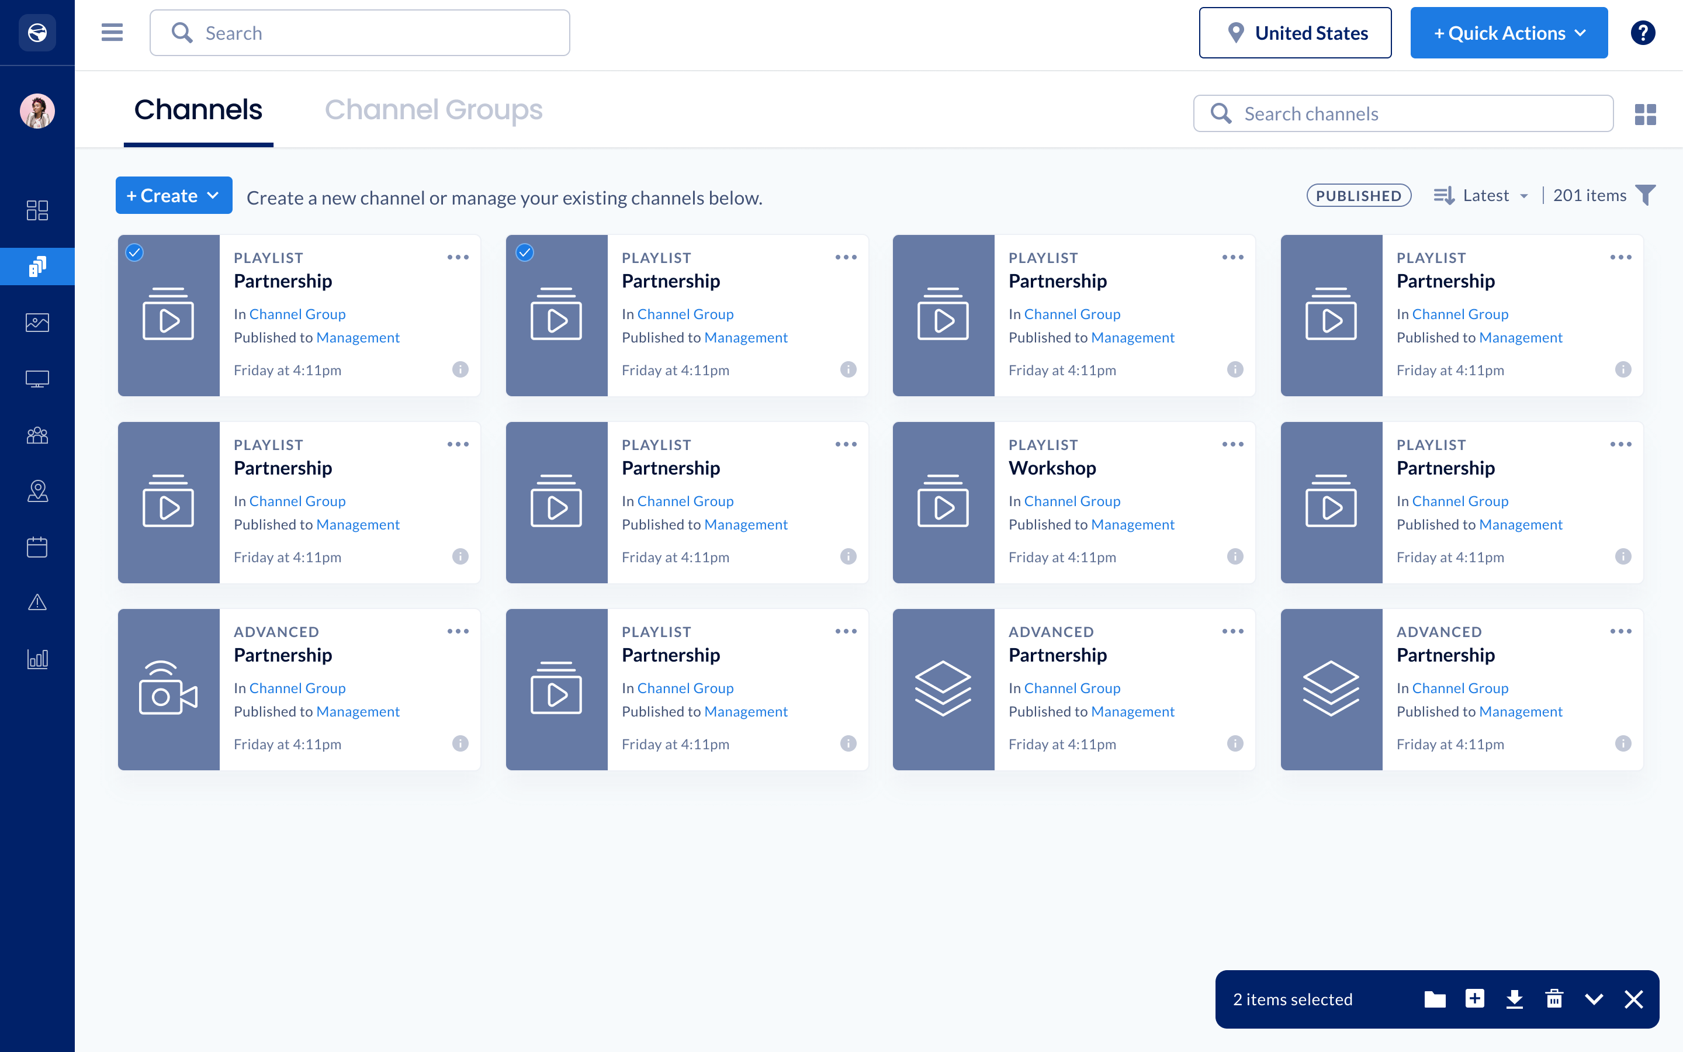
Task: Open the filter funnel icon
Action: (1646, 196)
